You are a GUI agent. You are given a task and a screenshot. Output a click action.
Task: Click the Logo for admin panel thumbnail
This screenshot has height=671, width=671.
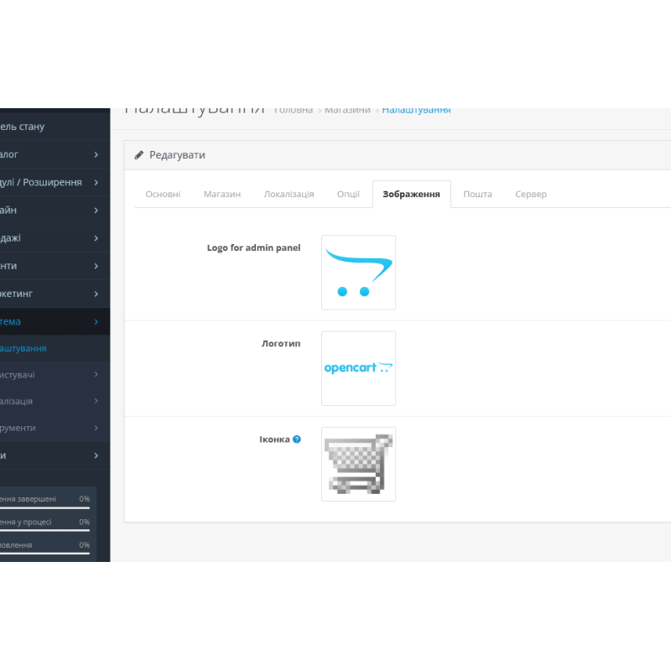click(358, 272)
